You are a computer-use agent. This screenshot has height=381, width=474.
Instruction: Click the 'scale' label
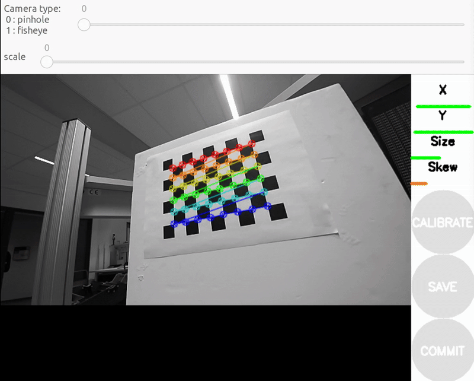[x=15, y=57]
